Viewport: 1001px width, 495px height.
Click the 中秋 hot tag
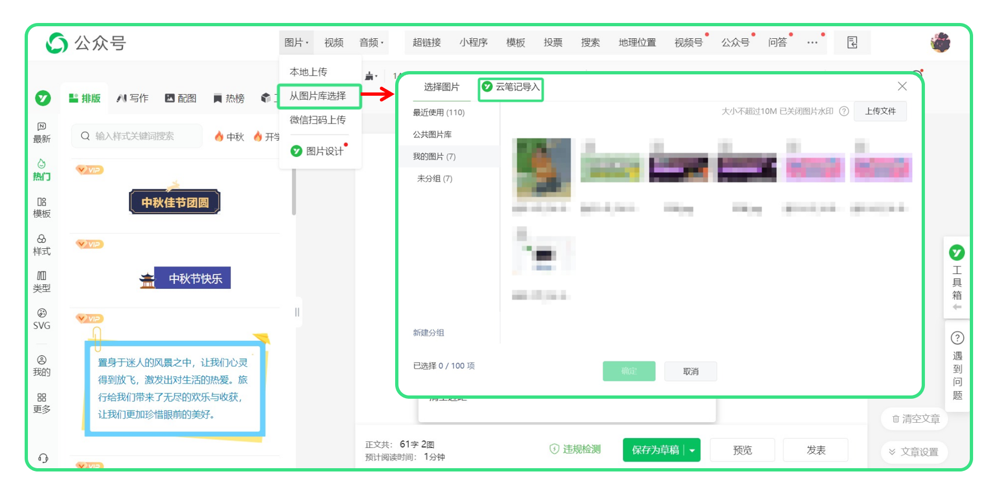(x=229, y=137)
